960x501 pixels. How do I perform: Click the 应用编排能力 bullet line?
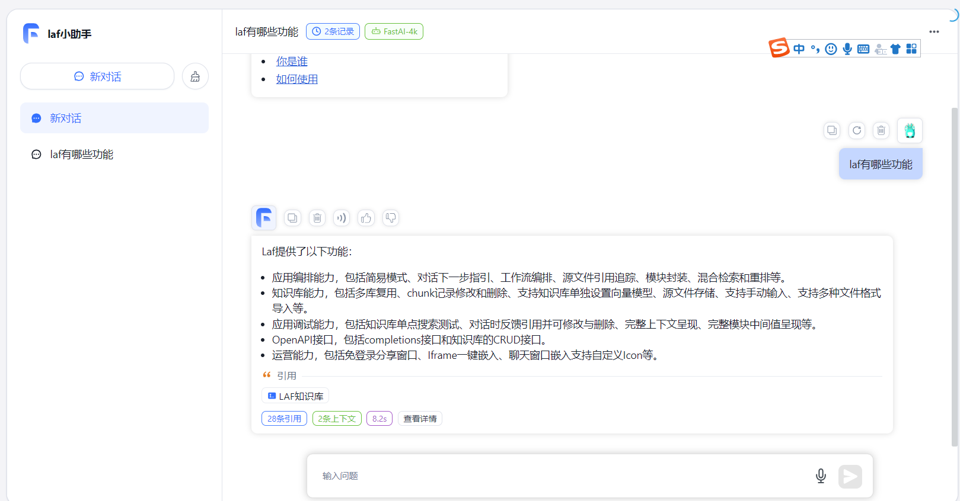pyautogui.click(x=530, y=278)
